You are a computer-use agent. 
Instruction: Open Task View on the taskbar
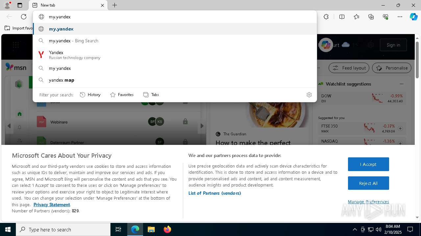pyautogui.click(x=118, y=229)
